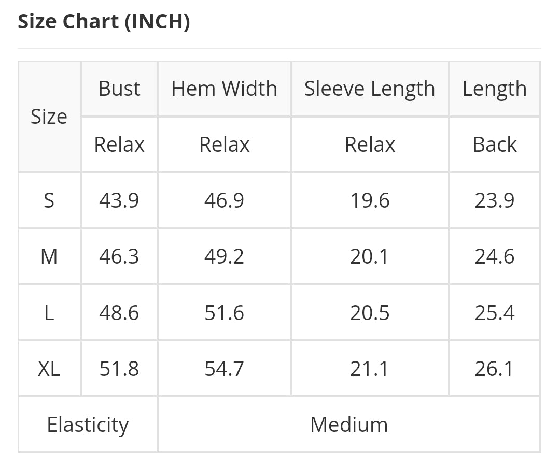
Task: Click the 51.8 bust value for XL
Action: (119, 368)
